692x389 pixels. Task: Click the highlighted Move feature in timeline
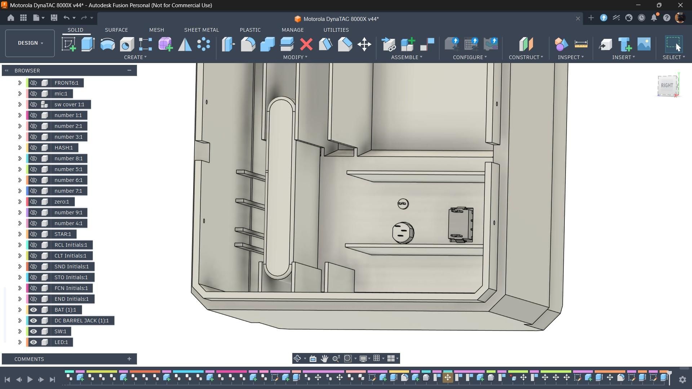(x=448, y=377)
